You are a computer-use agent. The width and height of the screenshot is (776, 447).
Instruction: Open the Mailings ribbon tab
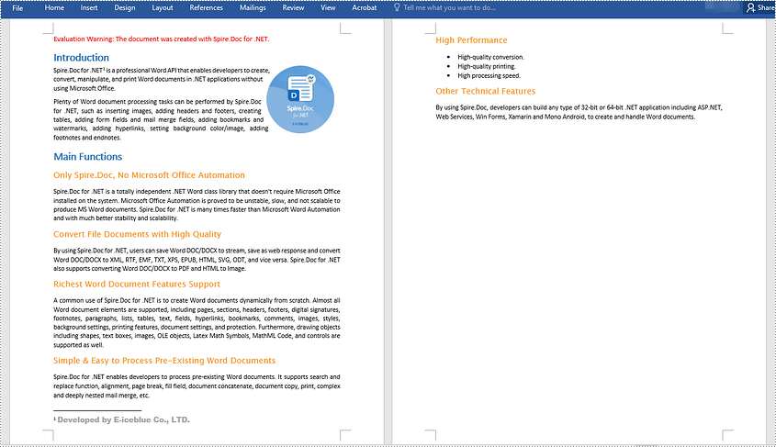[x=253, y=8]
